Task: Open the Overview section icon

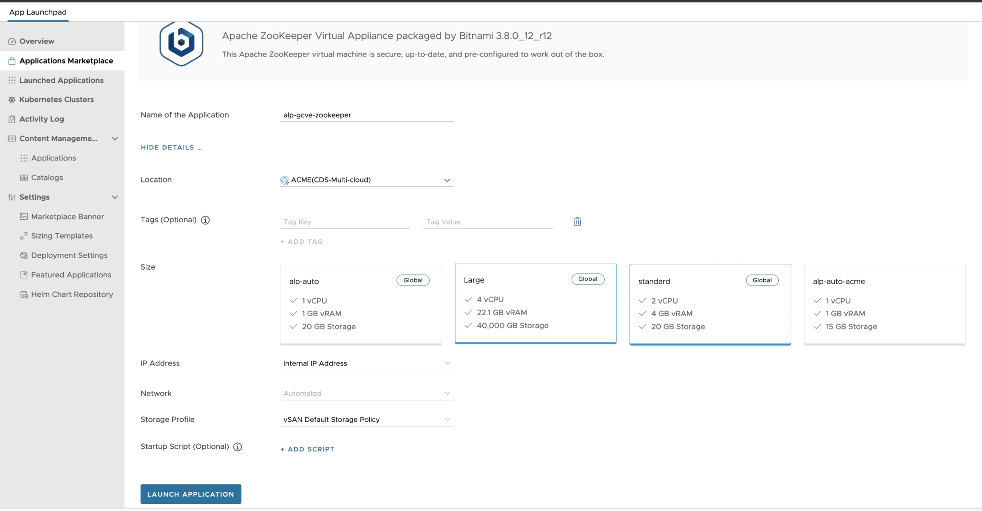Action: (12, 41)
